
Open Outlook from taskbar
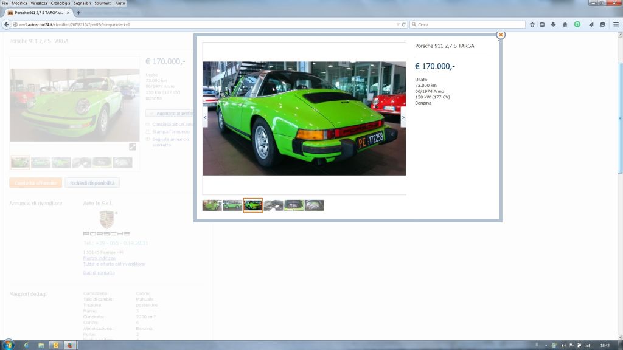56,345
